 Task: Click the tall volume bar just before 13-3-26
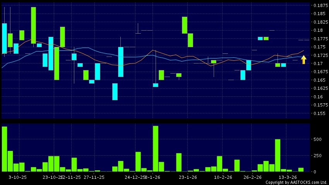pos(278,155)
